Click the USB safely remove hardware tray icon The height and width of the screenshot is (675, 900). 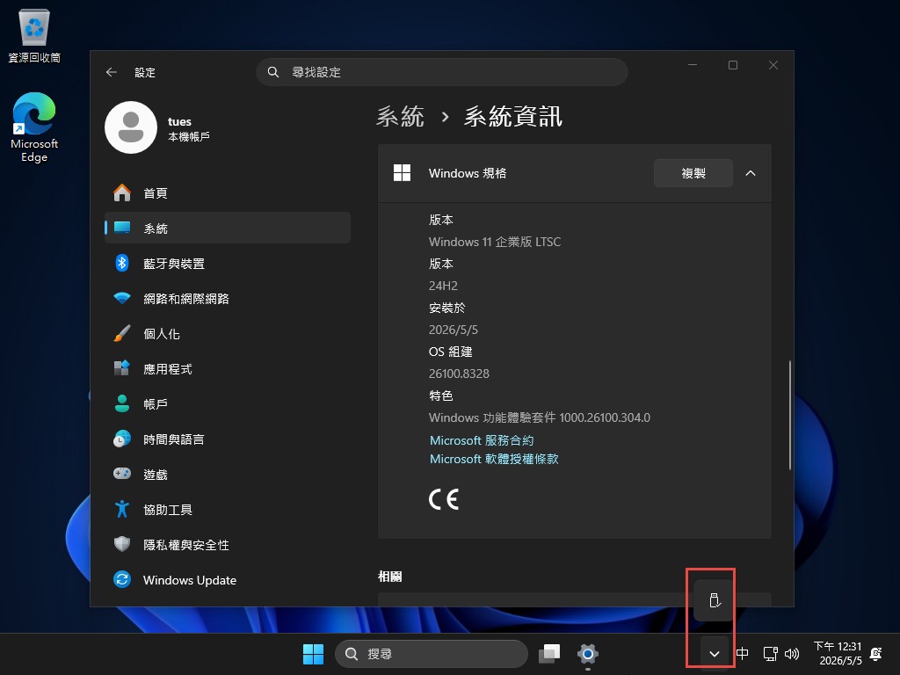point(714,600)
